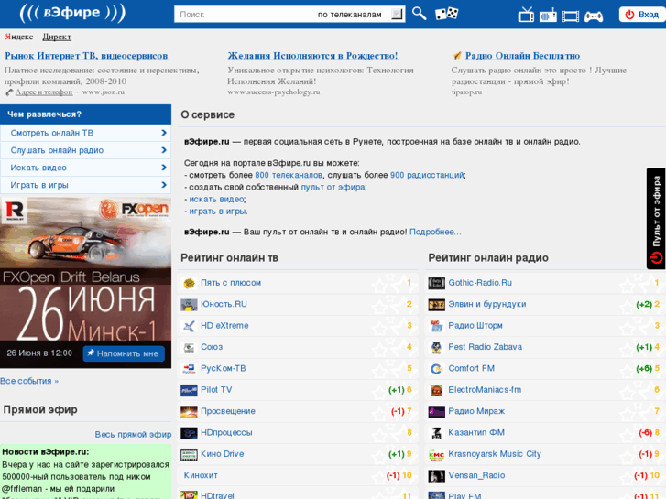Open the 'по телеканалам' search scope dropdown
Viewport: 666px width, 499px height.
pos(360,15)
